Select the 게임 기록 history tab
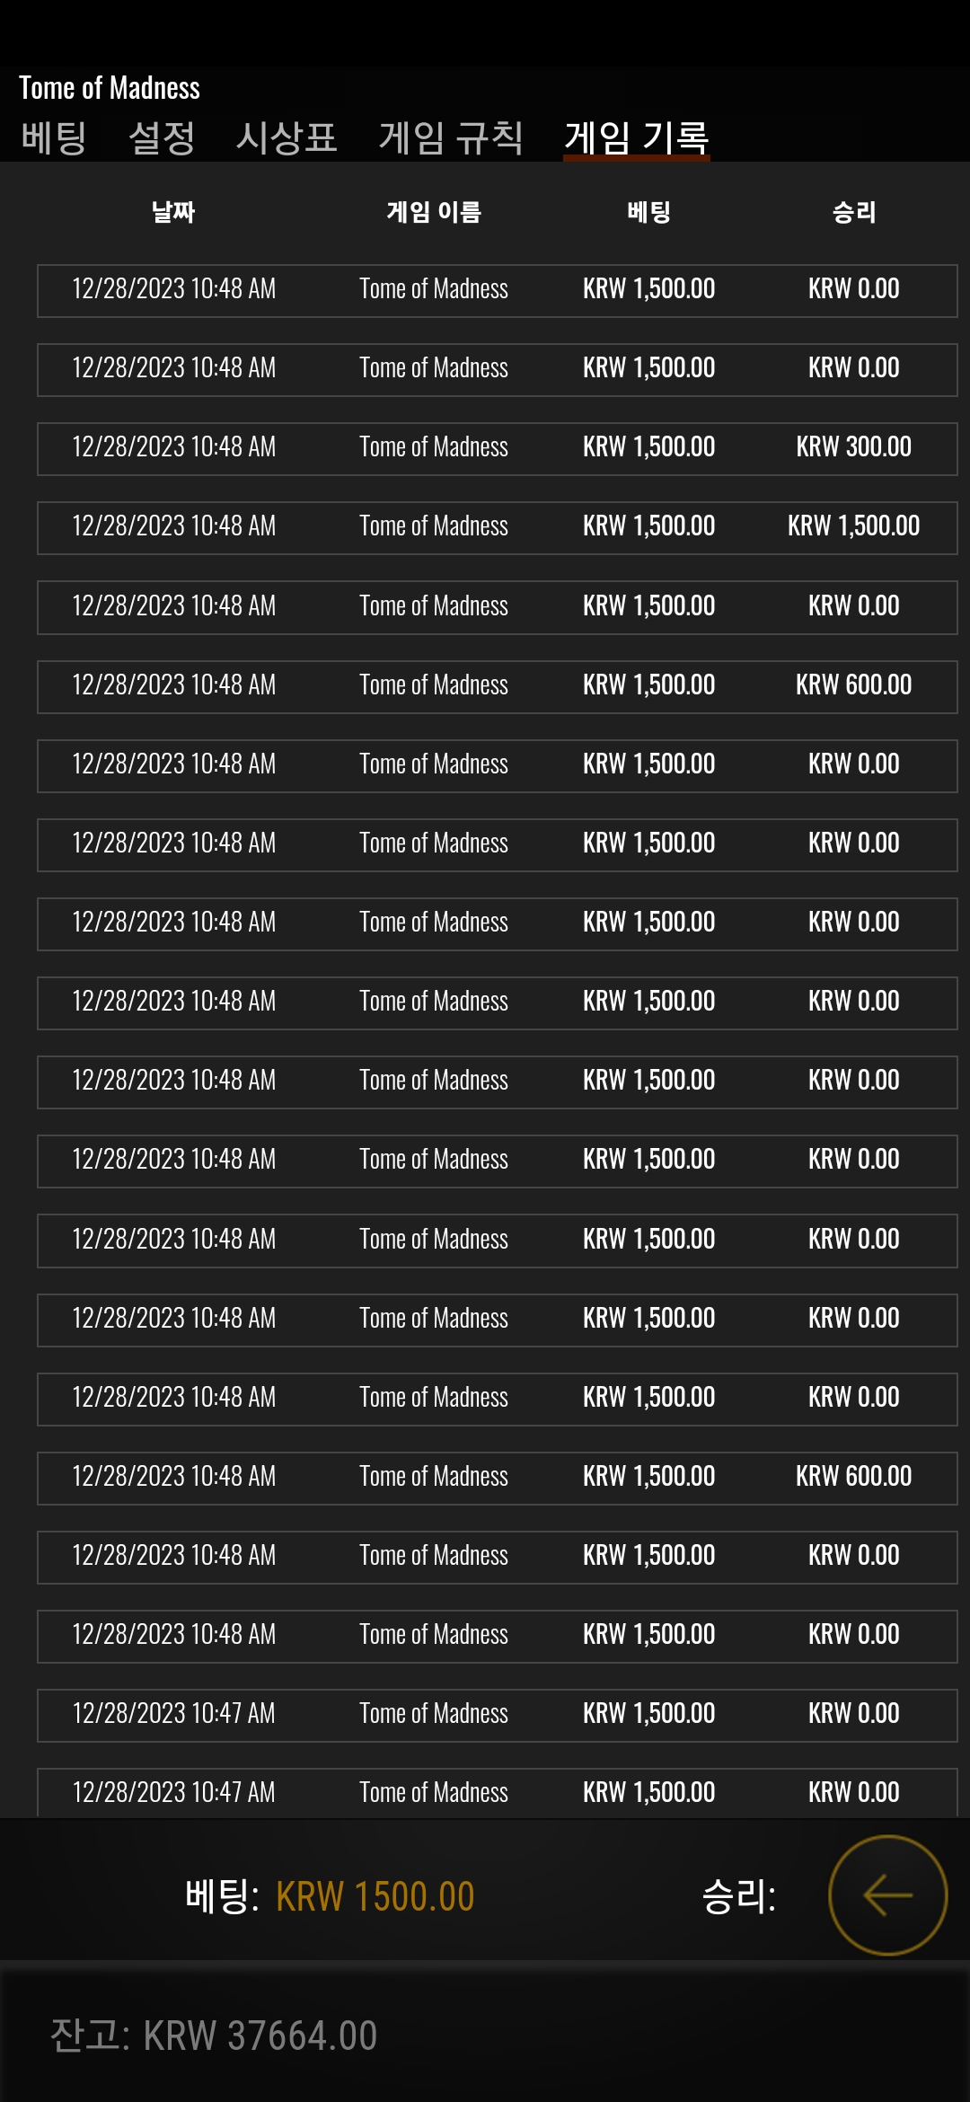 tap(637, 137)
